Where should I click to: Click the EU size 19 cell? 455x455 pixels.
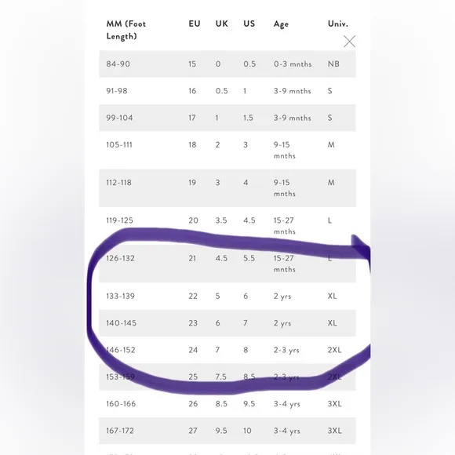point(192,183)
